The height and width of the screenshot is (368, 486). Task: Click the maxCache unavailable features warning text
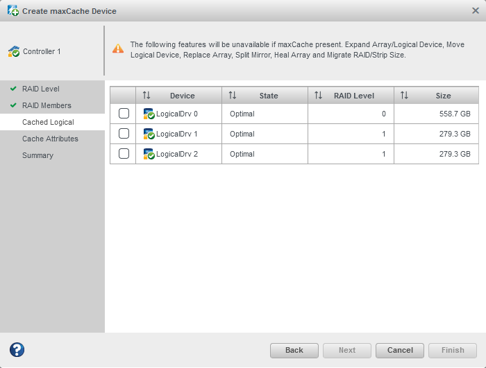point(297,50)
